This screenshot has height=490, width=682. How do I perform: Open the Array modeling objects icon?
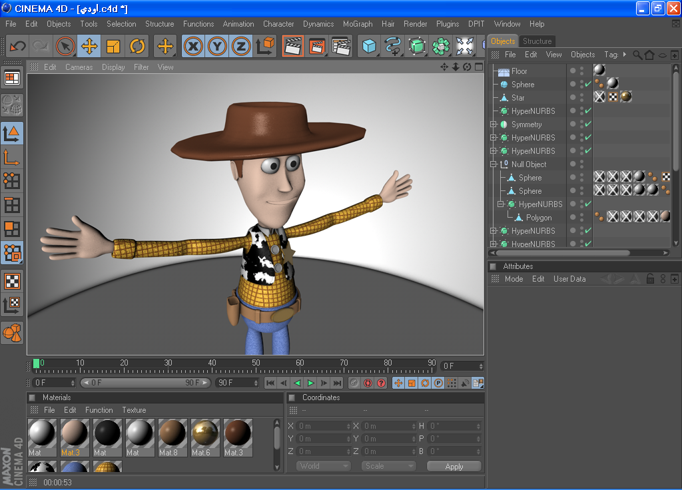coord(441,46)
